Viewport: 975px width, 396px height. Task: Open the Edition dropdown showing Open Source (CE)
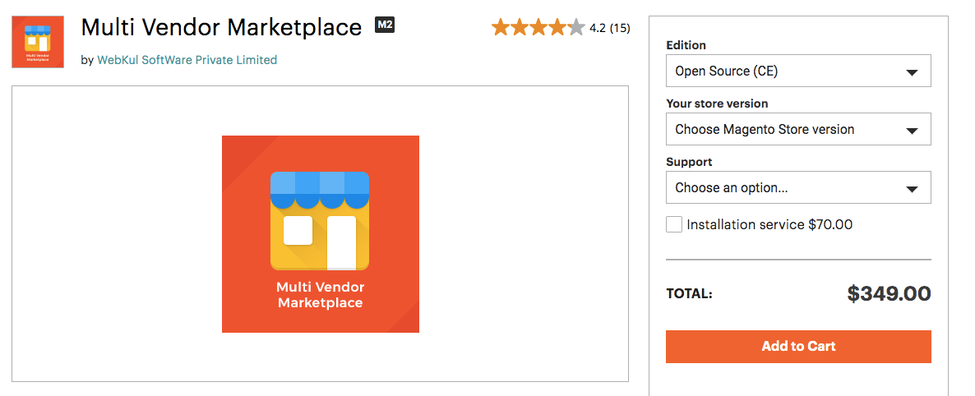(798, 71)
